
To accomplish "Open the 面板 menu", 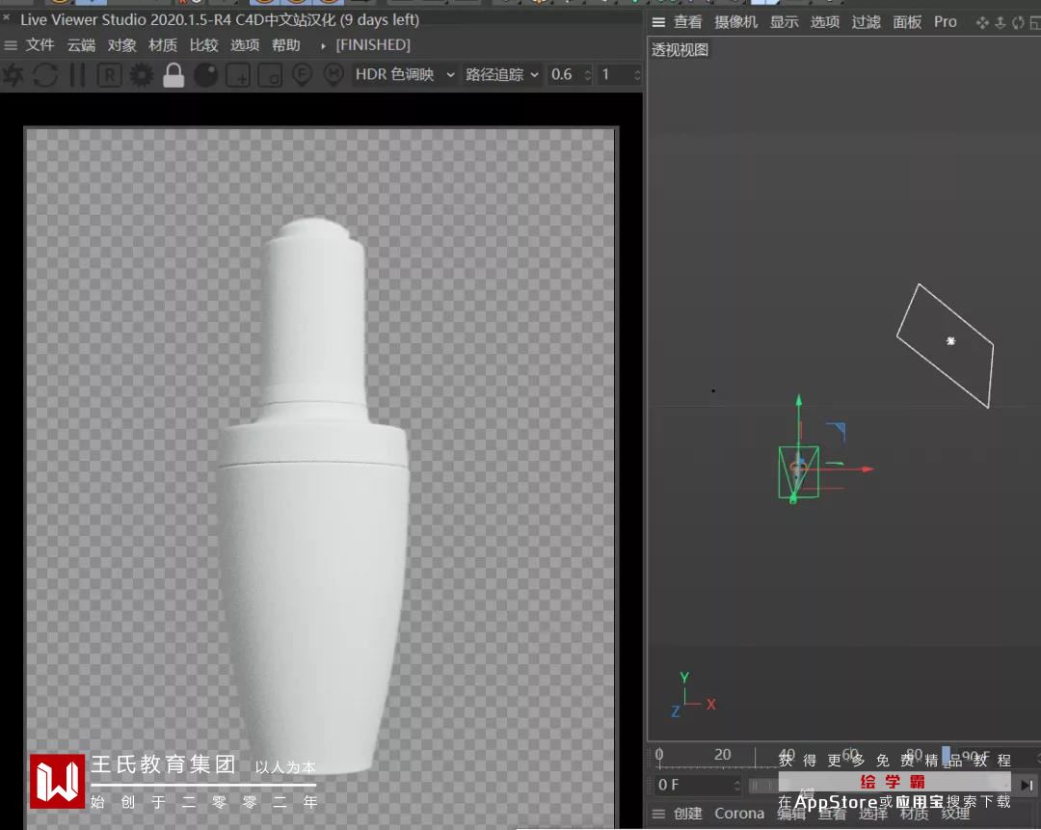I will [x=908, y=22].
